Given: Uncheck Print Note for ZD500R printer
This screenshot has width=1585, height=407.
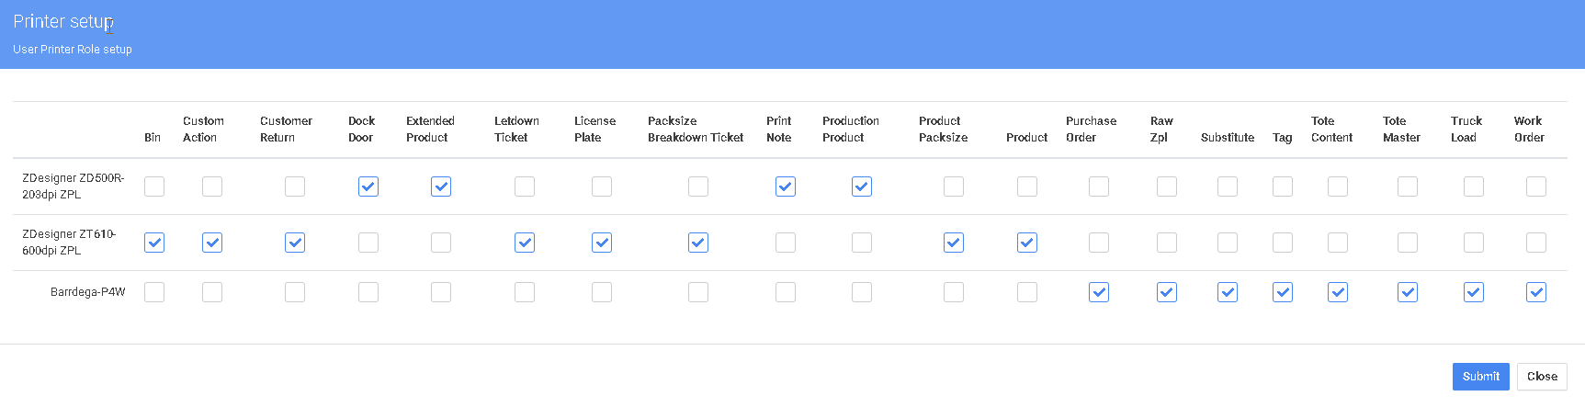Looking at the screenshot, I should (x=786, y=187).
